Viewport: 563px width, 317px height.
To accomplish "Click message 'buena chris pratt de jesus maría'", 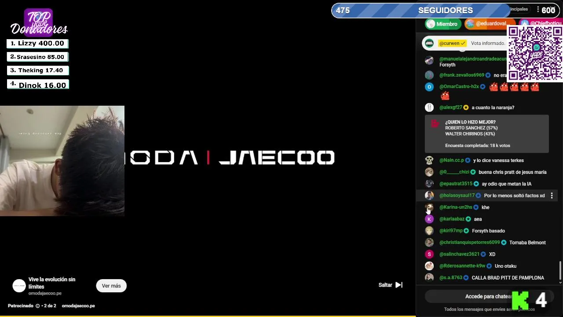I will (512, 172).
